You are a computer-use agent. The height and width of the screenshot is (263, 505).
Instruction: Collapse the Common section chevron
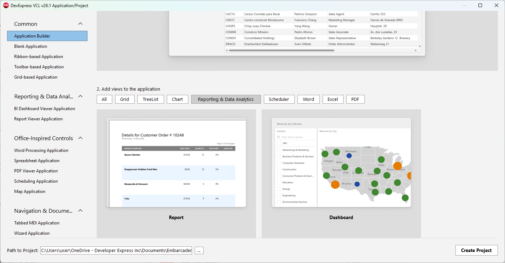(x=80, y=24)
